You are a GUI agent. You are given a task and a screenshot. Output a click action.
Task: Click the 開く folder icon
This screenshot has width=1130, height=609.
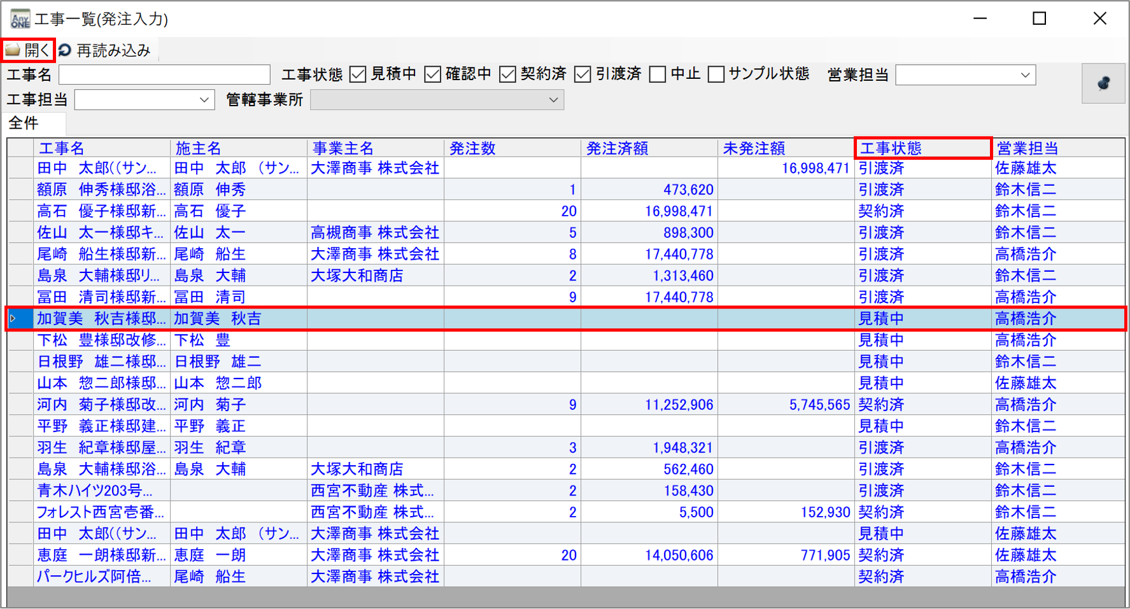click(x=13, y=50)
